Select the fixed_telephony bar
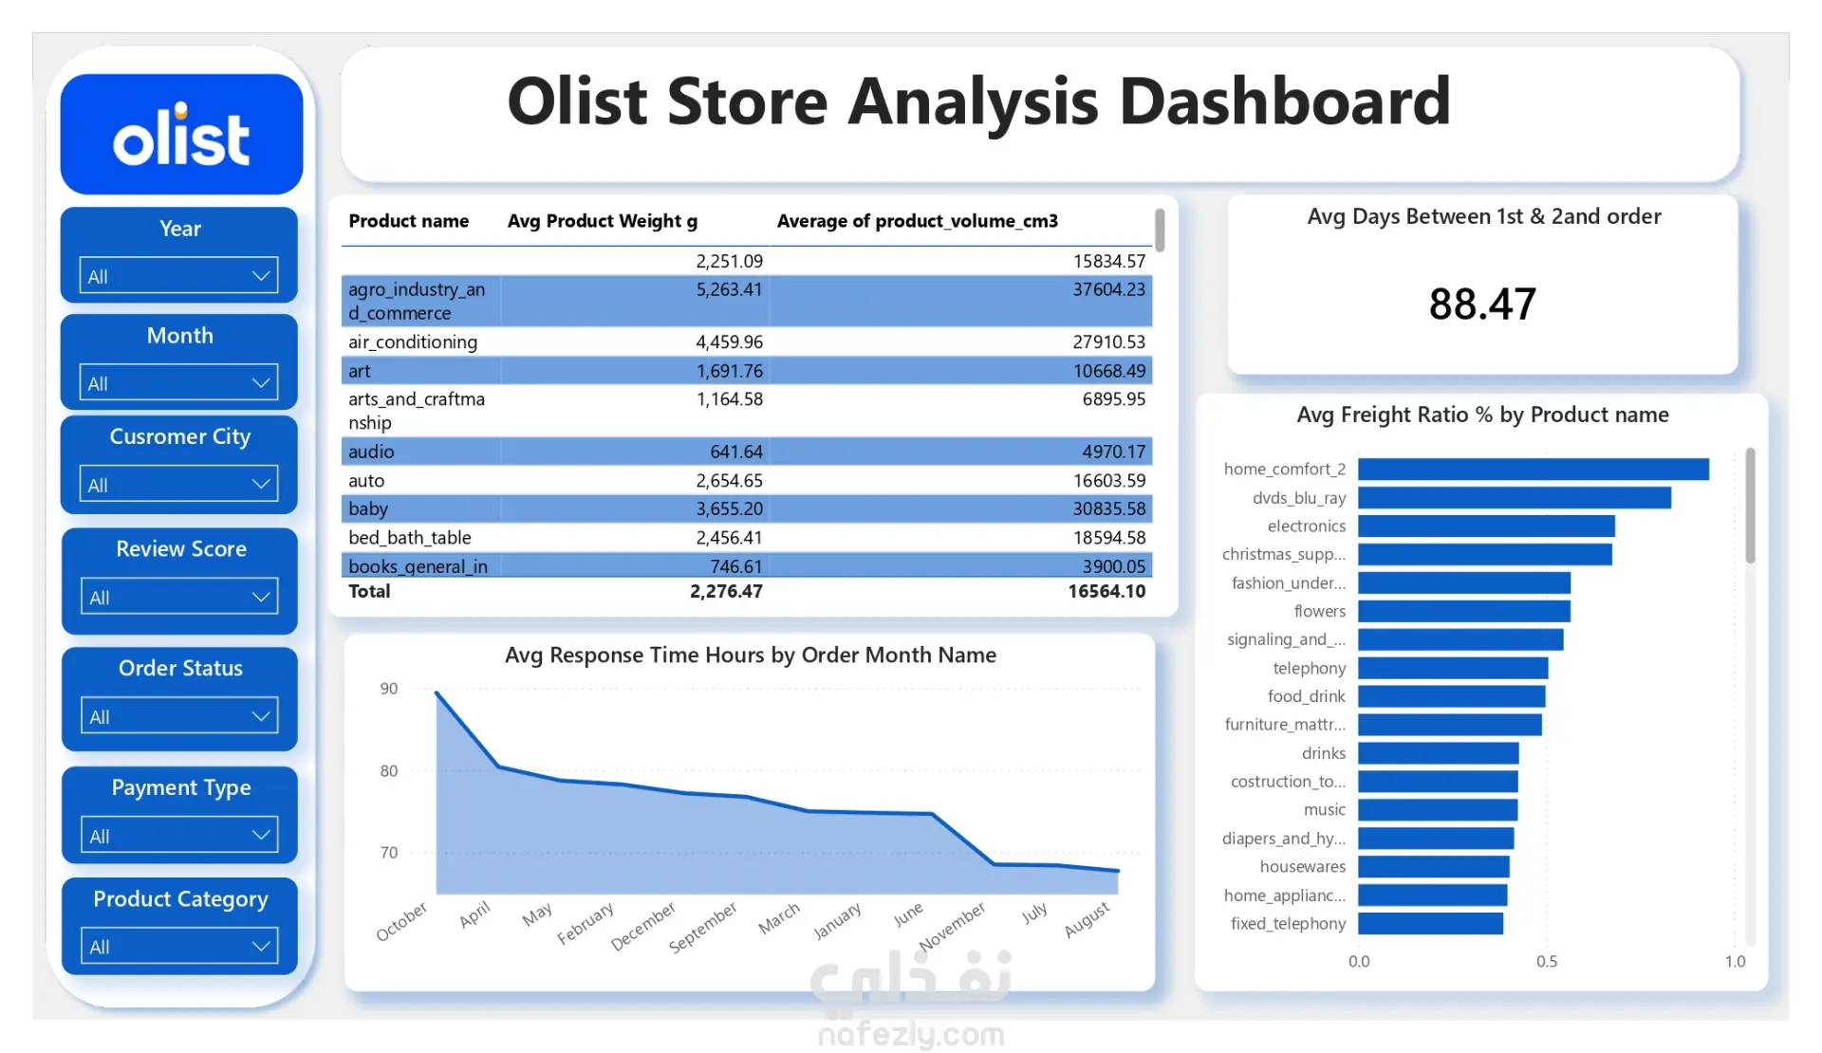1822x1053 pixels. (x=1430, y=923)
